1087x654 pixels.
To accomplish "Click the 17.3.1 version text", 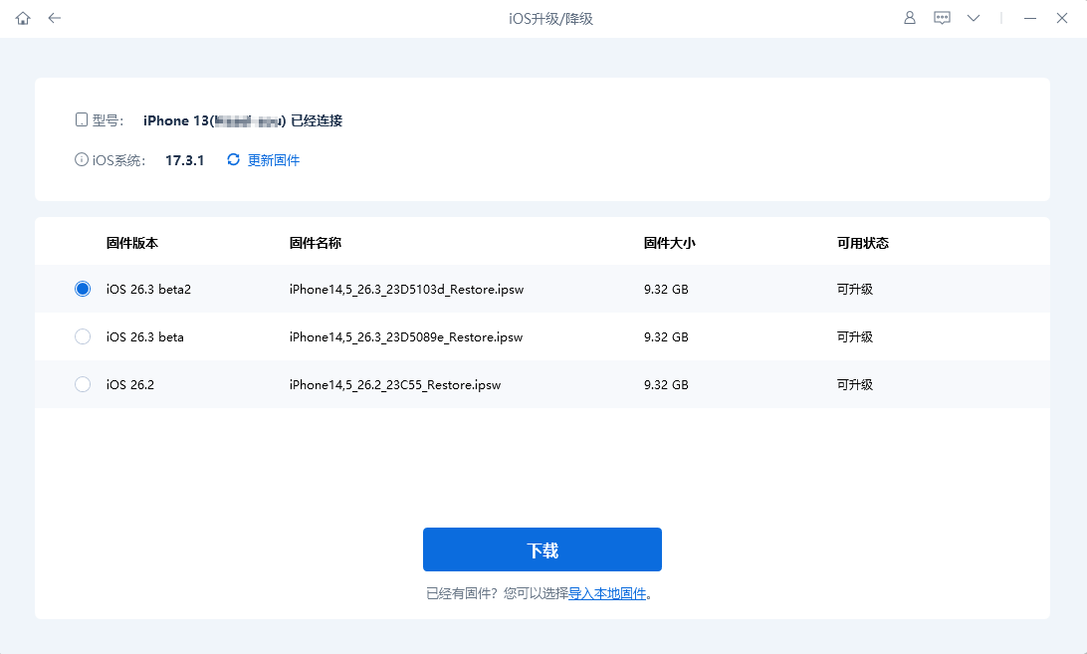I will 185,158.
